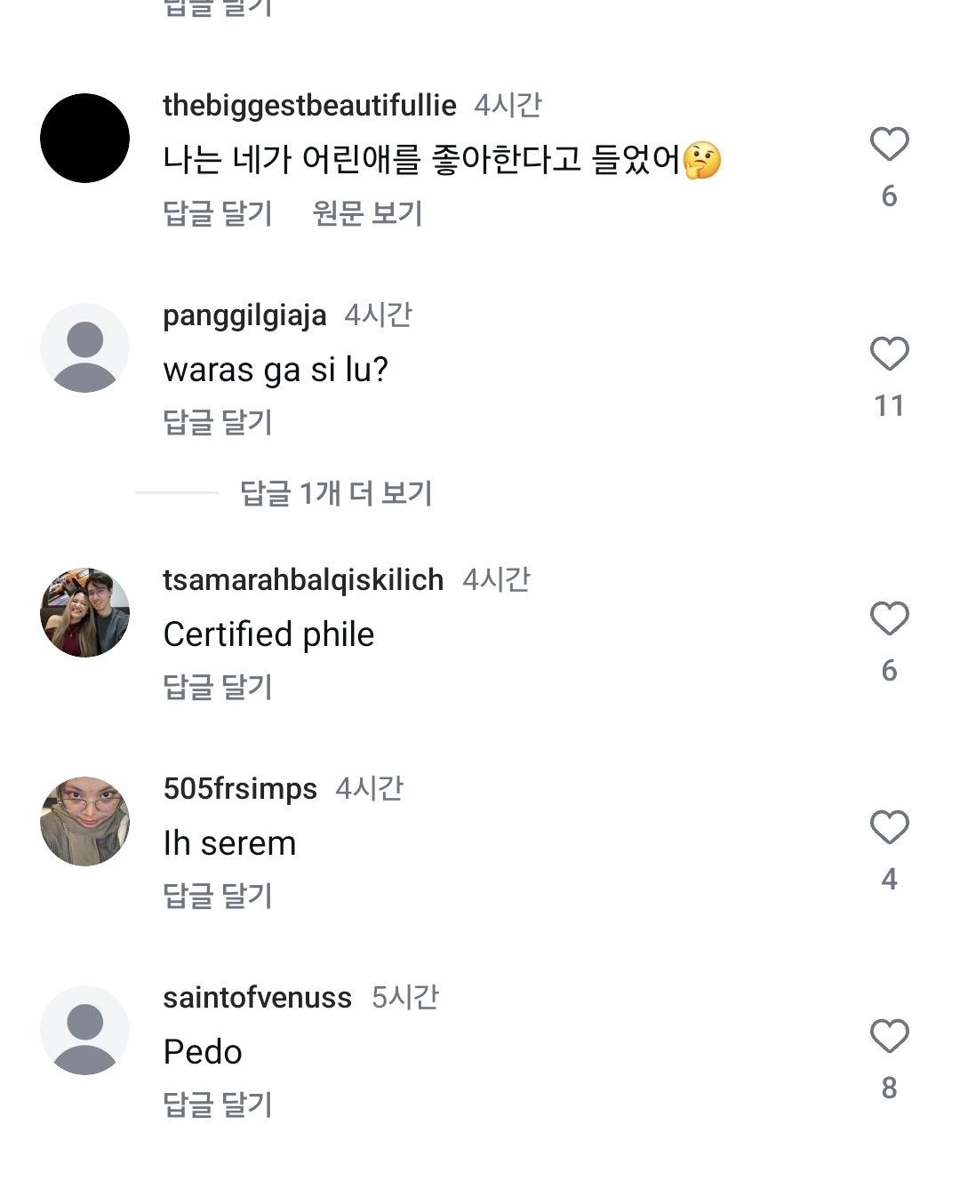This screenshot has width=960, height=1180.
Task: Open username tsamarahbalqiskilich
Action: pos(303,580)
